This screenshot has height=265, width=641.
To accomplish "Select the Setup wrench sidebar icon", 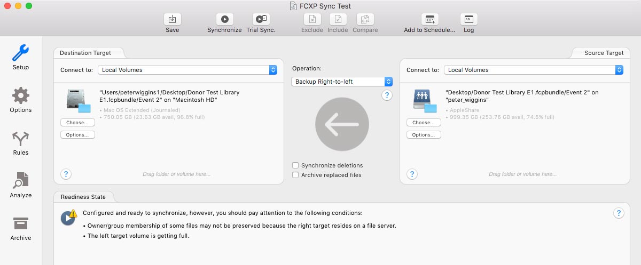I will [21, 53].
